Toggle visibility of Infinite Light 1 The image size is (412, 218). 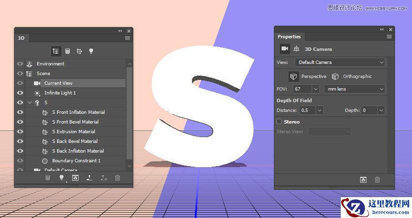(20, 93)
